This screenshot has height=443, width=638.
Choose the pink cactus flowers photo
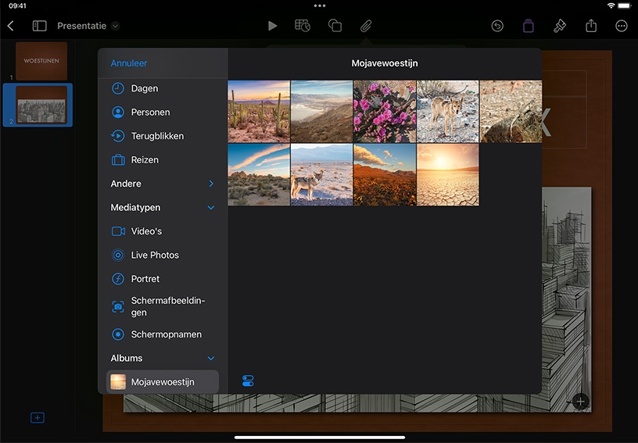point(385,112)
